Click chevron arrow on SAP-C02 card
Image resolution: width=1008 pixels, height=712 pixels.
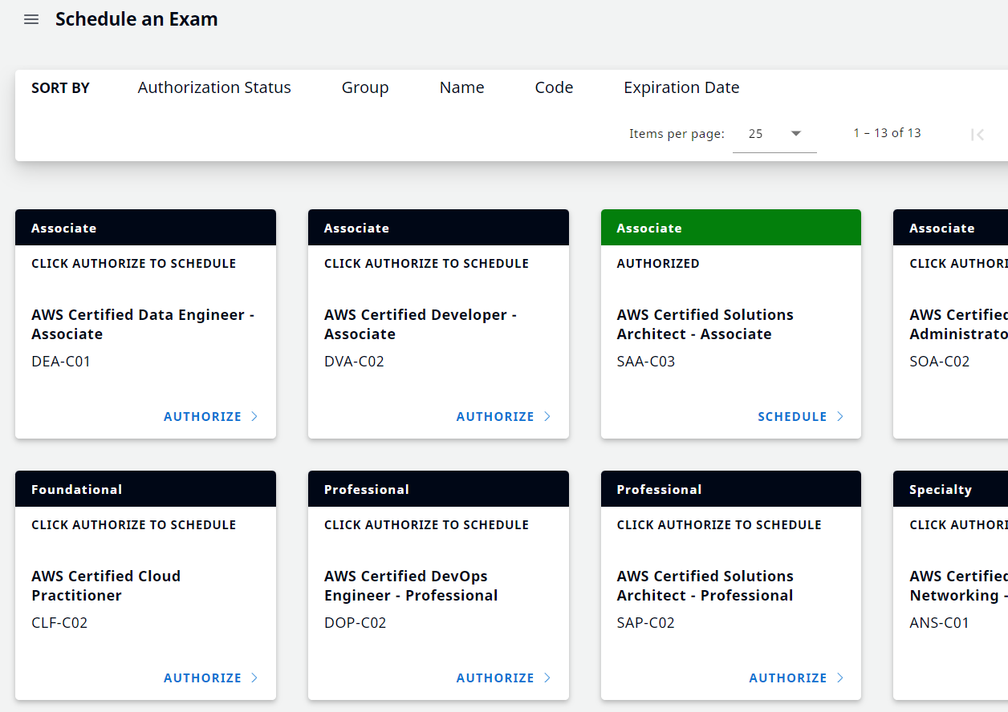click(x=840, y=678)
